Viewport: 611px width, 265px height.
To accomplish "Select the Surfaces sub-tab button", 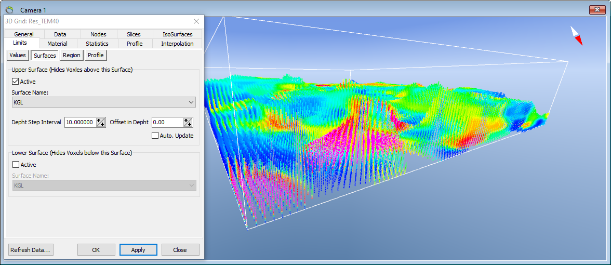I will click(45, 55).
